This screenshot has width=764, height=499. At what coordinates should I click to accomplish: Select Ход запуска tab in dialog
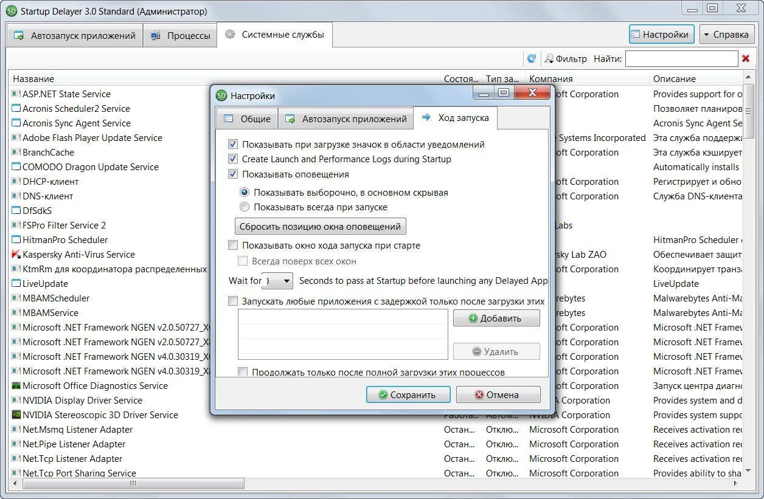coord(455,117)
